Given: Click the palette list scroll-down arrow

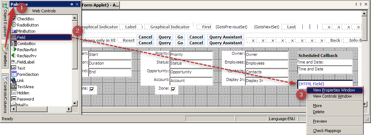Looking at the screenshot, I should click(x=75, y=103).
